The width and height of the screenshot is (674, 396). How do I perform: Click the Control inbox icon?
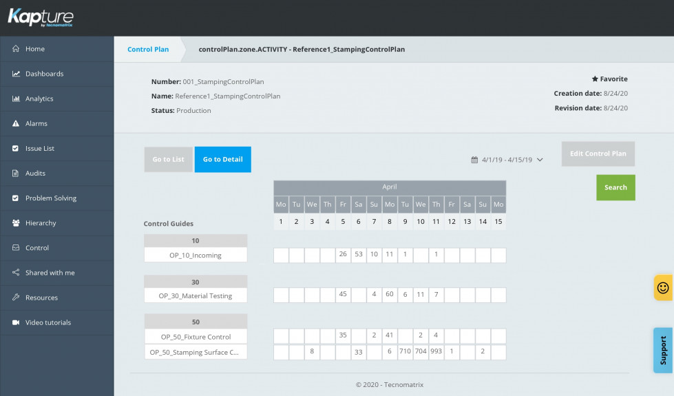[16, 248]
